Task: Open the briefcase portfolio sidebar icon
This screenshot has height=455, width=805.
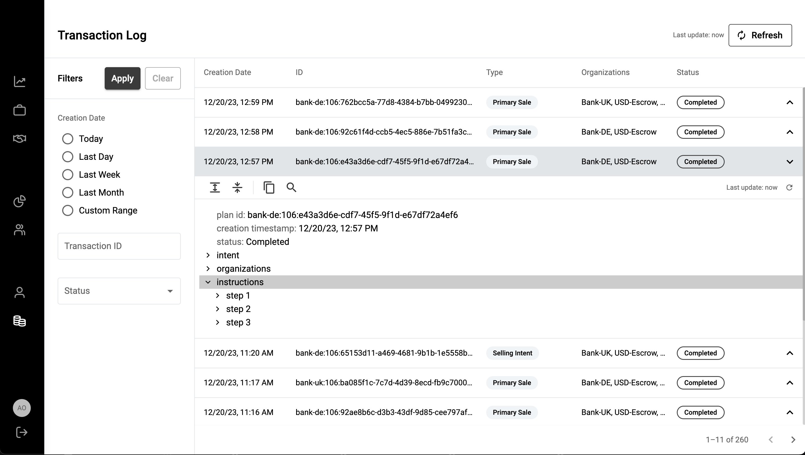Action: [x=20, y=110]
